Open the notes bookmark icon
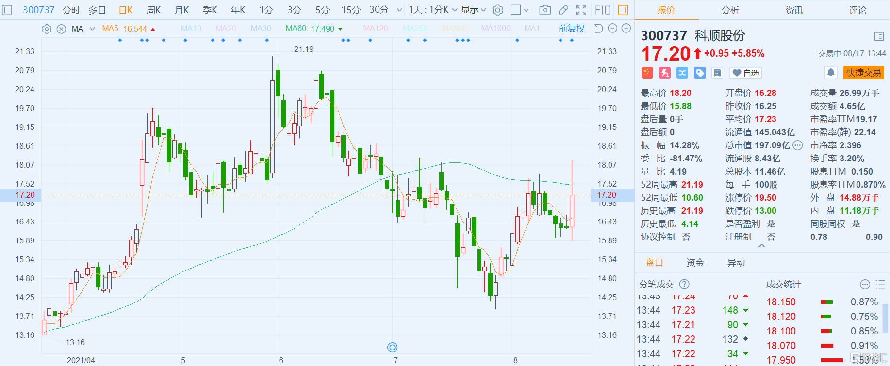 717,73
